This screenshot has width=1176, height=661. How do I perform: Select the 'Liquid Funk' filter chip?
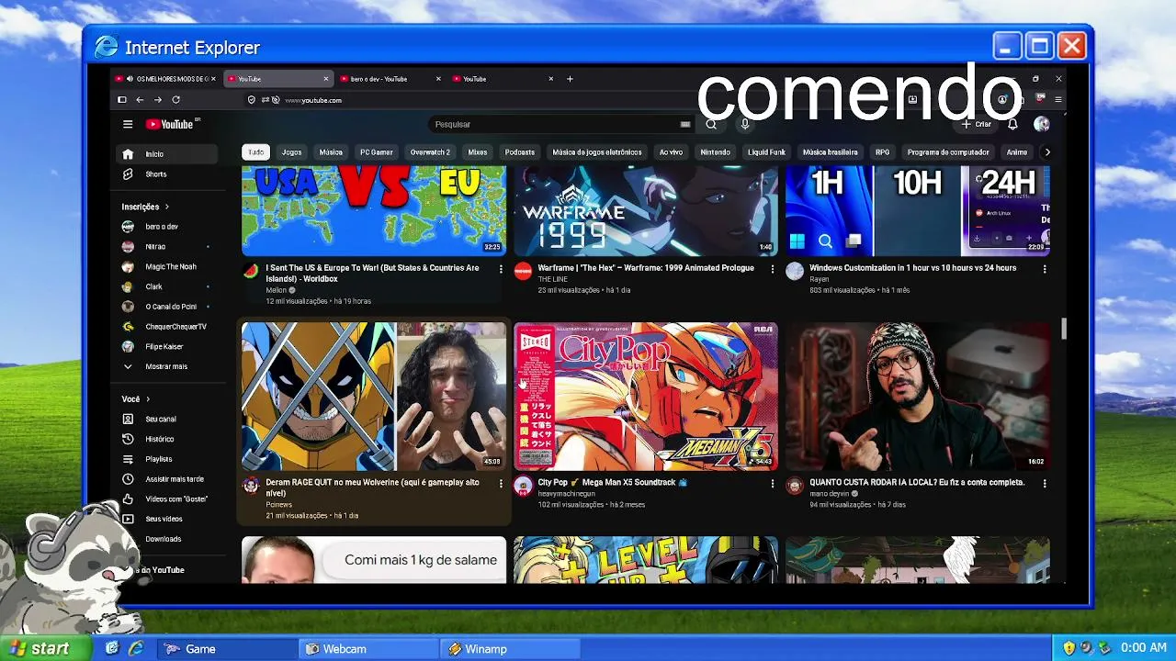[x=766, y=152]
